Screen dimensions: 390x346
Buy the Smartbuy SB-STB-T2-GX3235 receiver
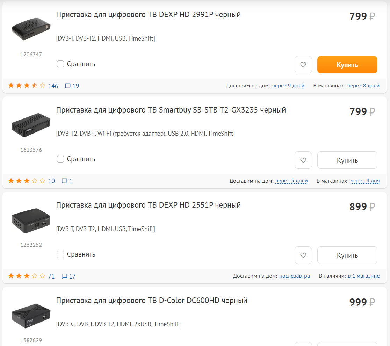[x=347, y=160]
